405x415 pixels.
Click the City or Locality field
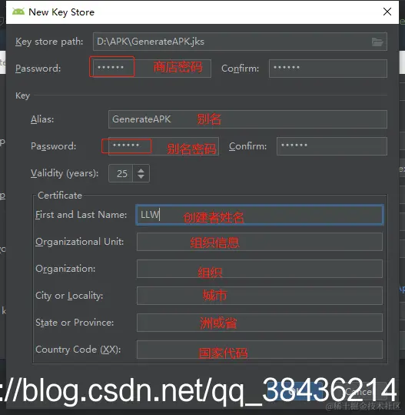click(x=260, y=296)
